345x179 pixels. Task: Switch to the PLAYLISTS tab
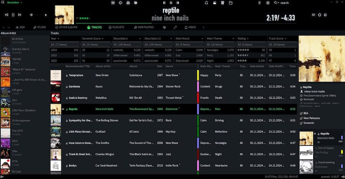coord(116,27)
